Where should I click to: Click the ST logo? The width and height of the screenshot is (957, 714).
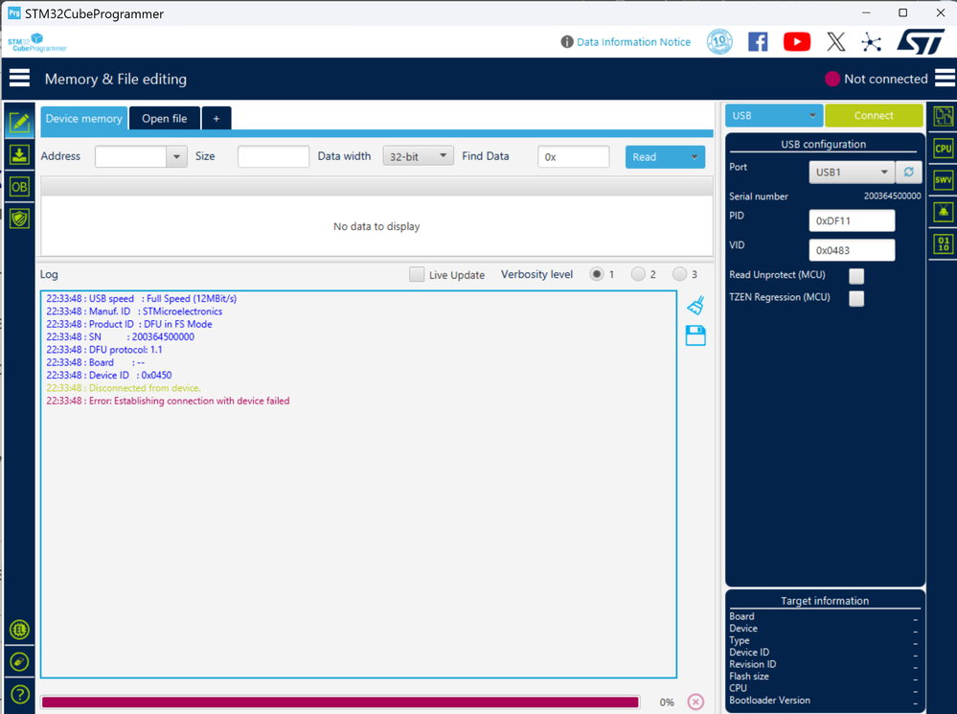pyautogui.click(x=921, y=41)
